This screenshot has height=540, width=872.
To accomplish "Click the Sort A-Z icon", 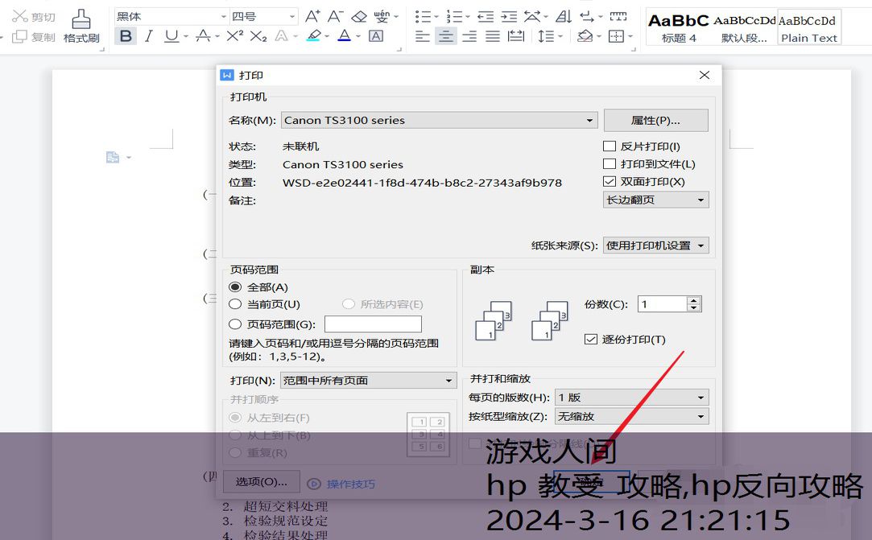I will 564,17.
